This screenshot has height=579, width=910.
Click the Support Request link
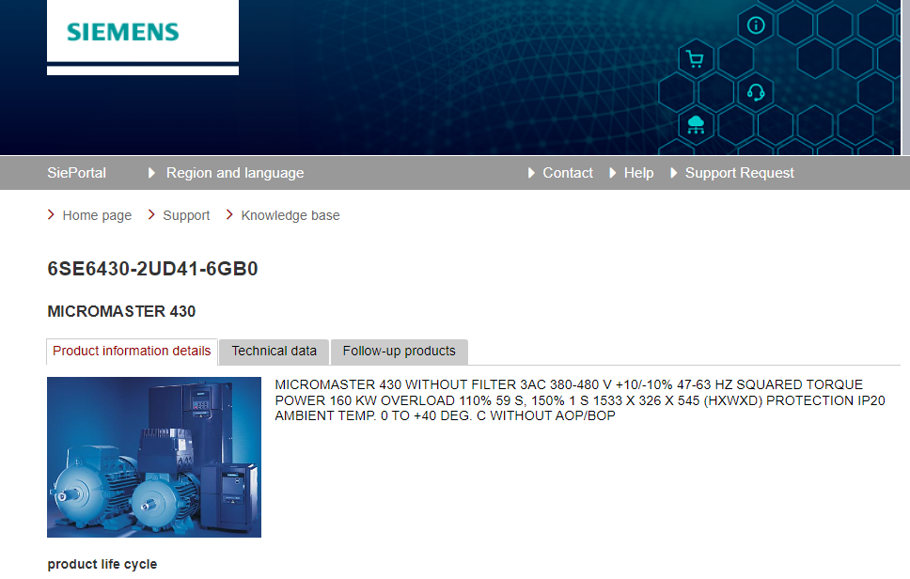tap(739, 173)
